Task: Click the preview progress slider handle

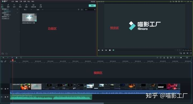Action: coord(113,50)
